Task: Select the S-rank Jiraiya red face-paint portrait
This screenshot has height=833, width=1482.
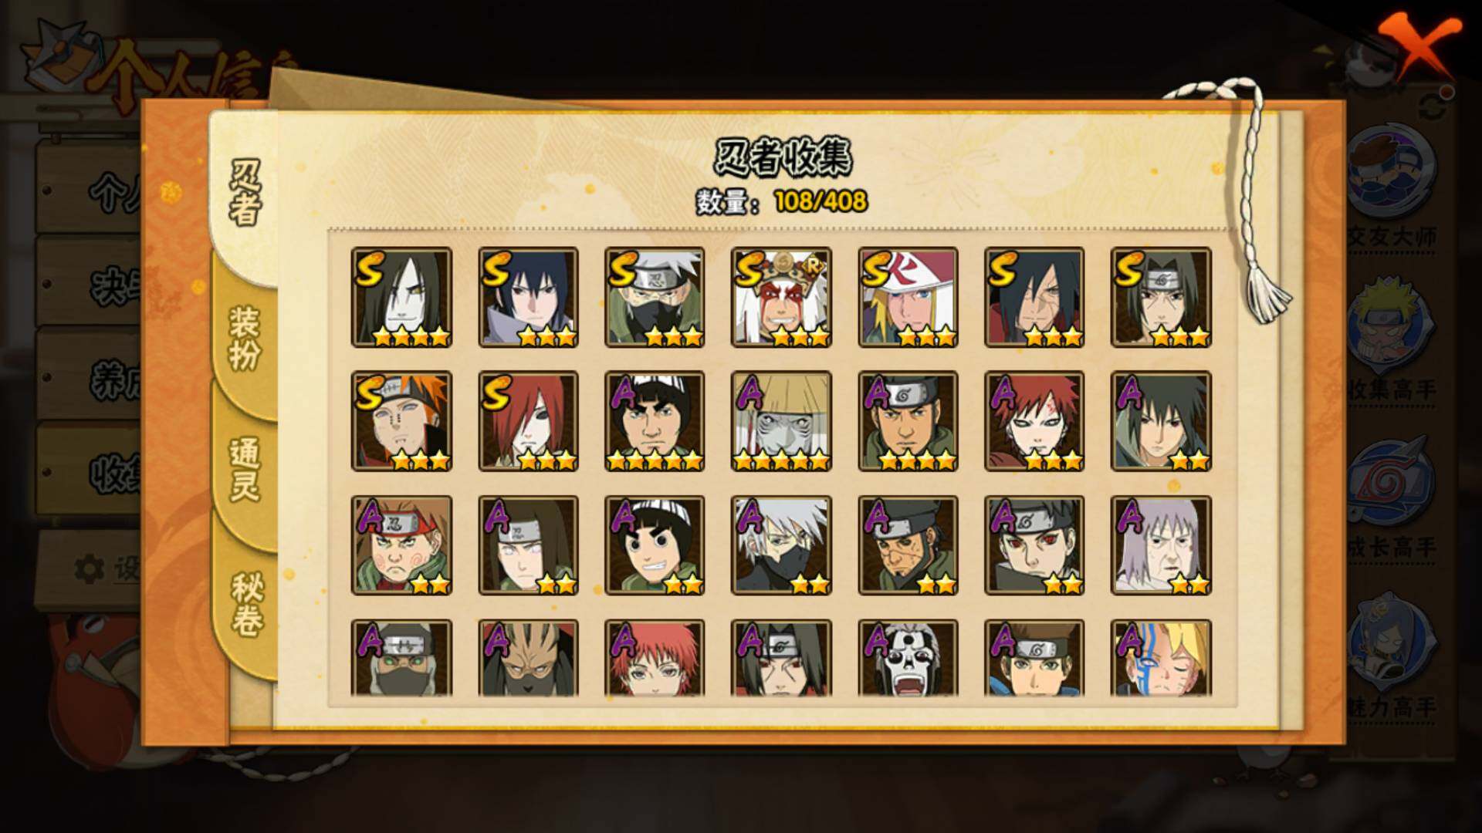Action: (x=781, y=297)
